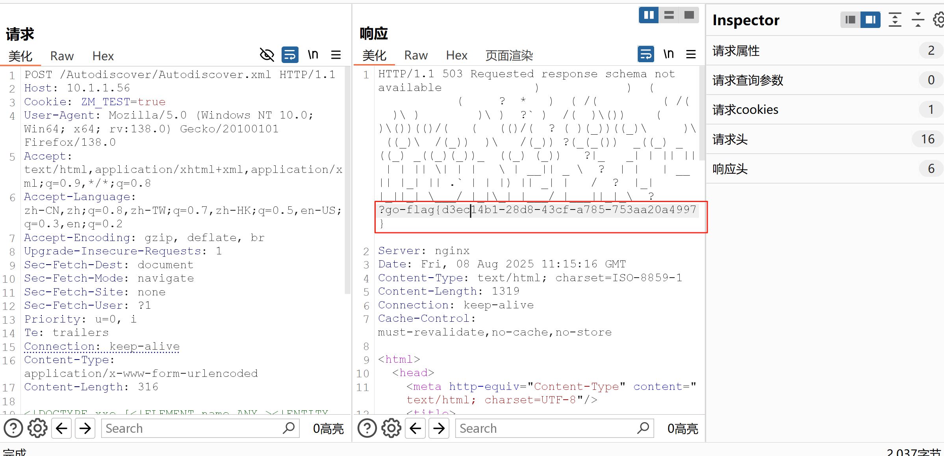Image resolution: width=944 pixels, height=456 pixels.
Task: Open request panel hamburger menu
Action: pyautogui.click(x=336, y=55)
